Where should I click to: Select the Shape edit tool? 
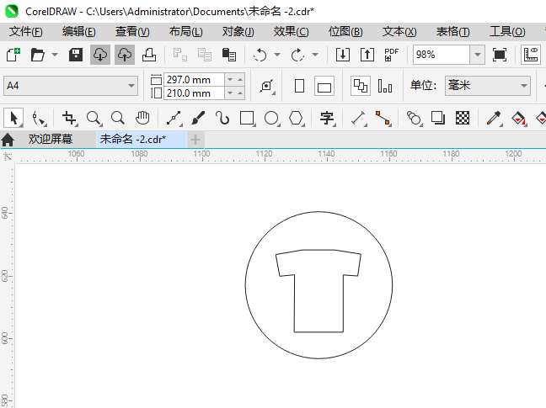click(38, 118)
